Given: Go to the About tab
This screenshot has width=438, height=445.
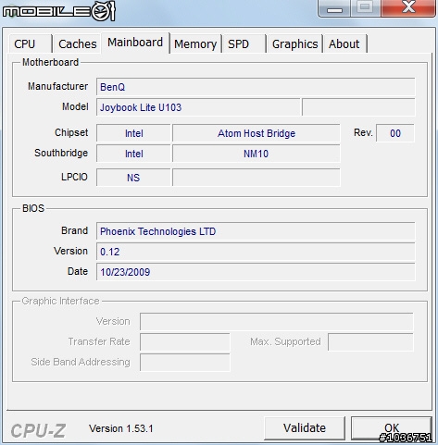Looking at the screenshot, I should pos(344,43).
